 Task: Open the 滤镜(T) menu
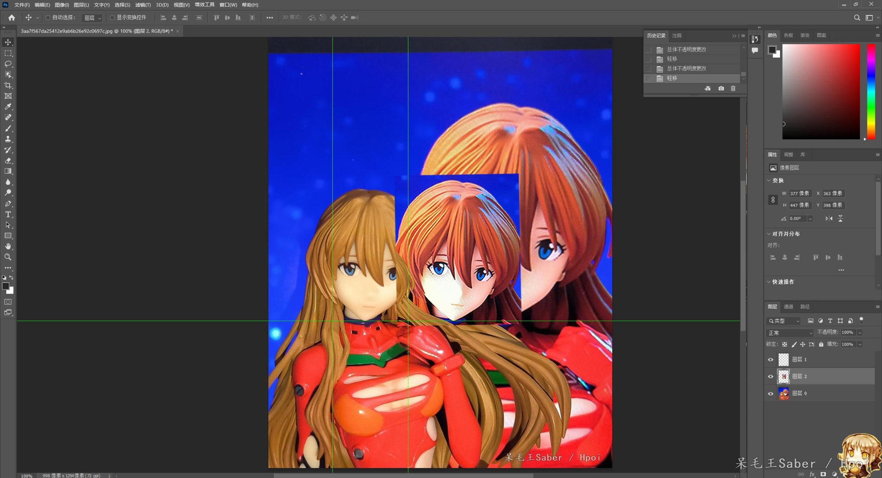coord(143,5)
